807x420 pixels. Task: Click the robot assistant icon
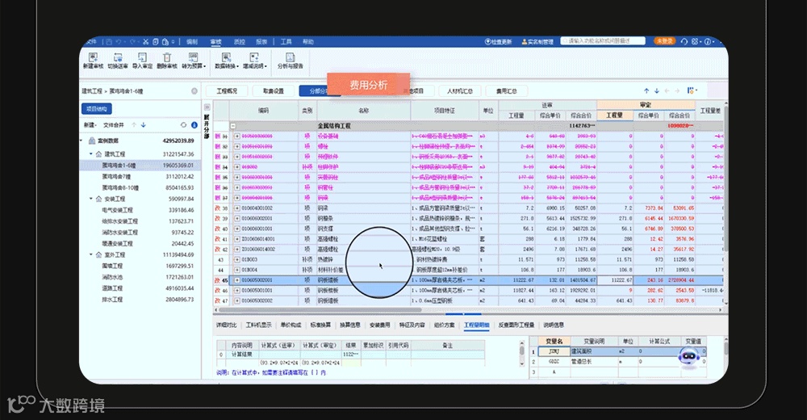(688, 358)
